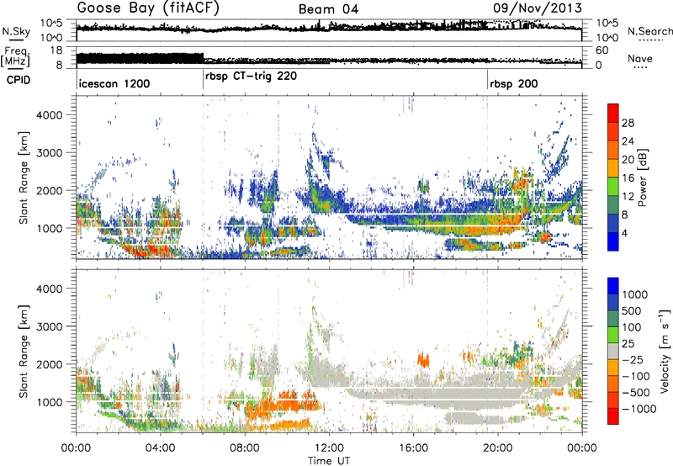The width and height of the screenshot is (673, 466).
Task: Click the '18' tick on the frequency axis
Action: pyautogui.click(x=56, y=50)
